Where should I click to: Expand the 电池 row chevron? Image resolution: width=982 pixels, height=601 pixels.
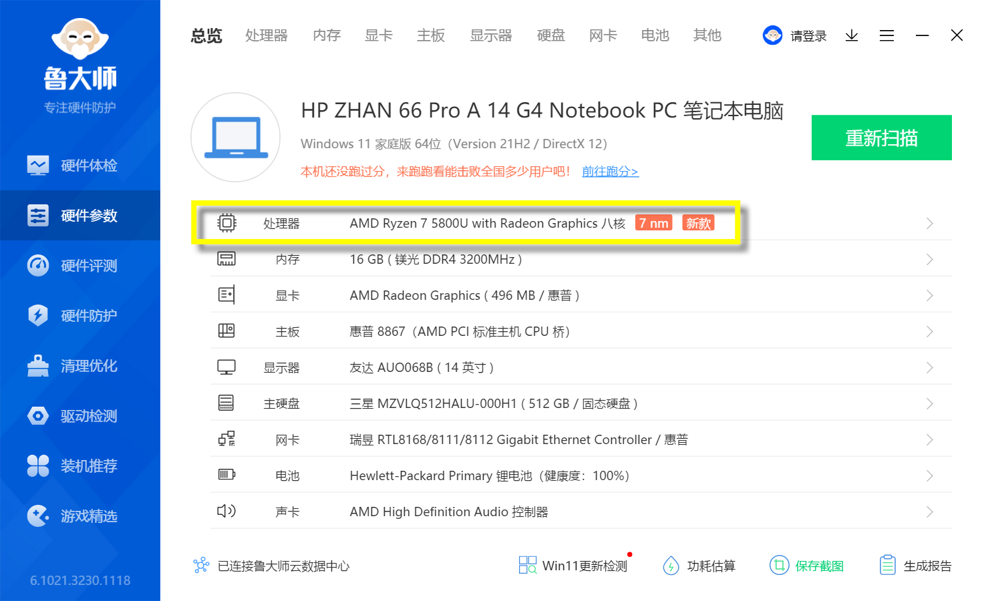(929, 475)
